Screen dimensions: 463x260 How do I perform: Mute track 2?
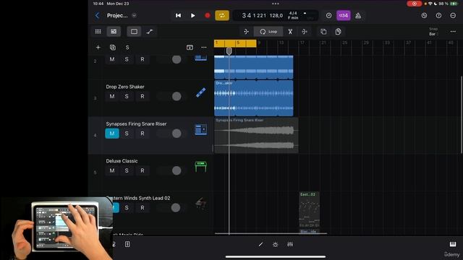pos(112,59)
